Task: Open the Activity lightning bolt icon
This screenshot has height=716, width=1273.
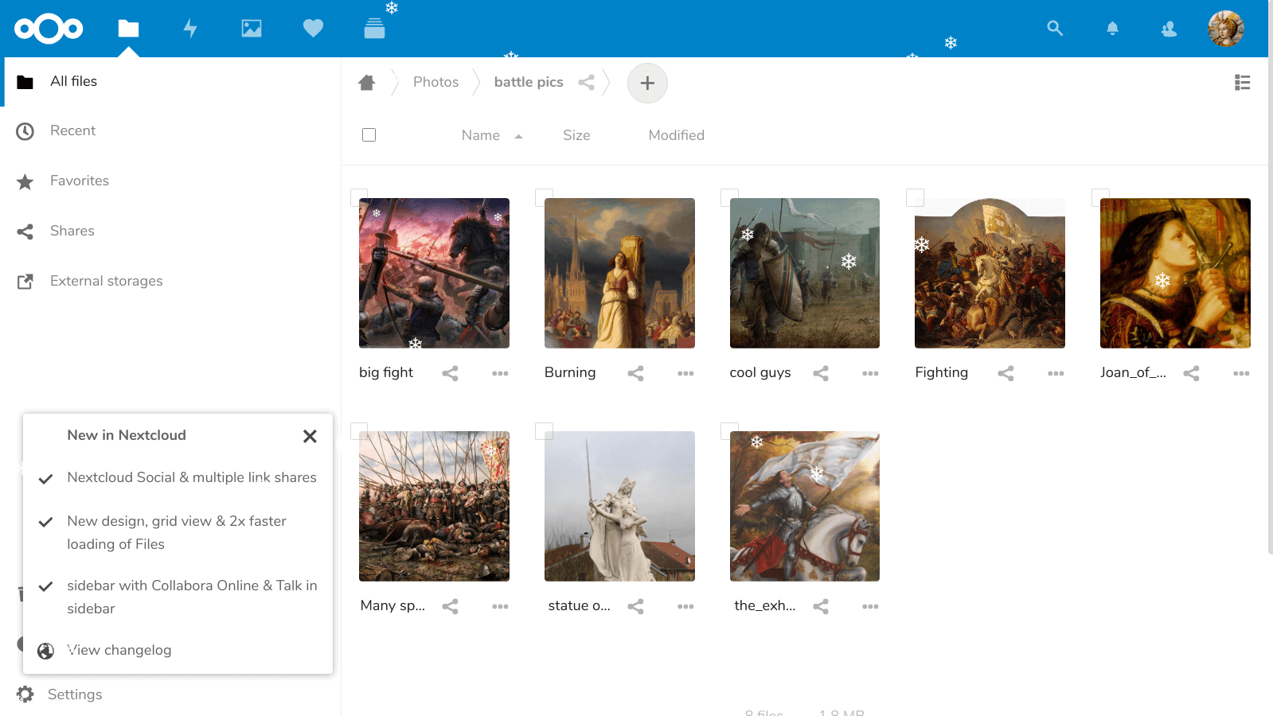Action: (x=190, y=29)
